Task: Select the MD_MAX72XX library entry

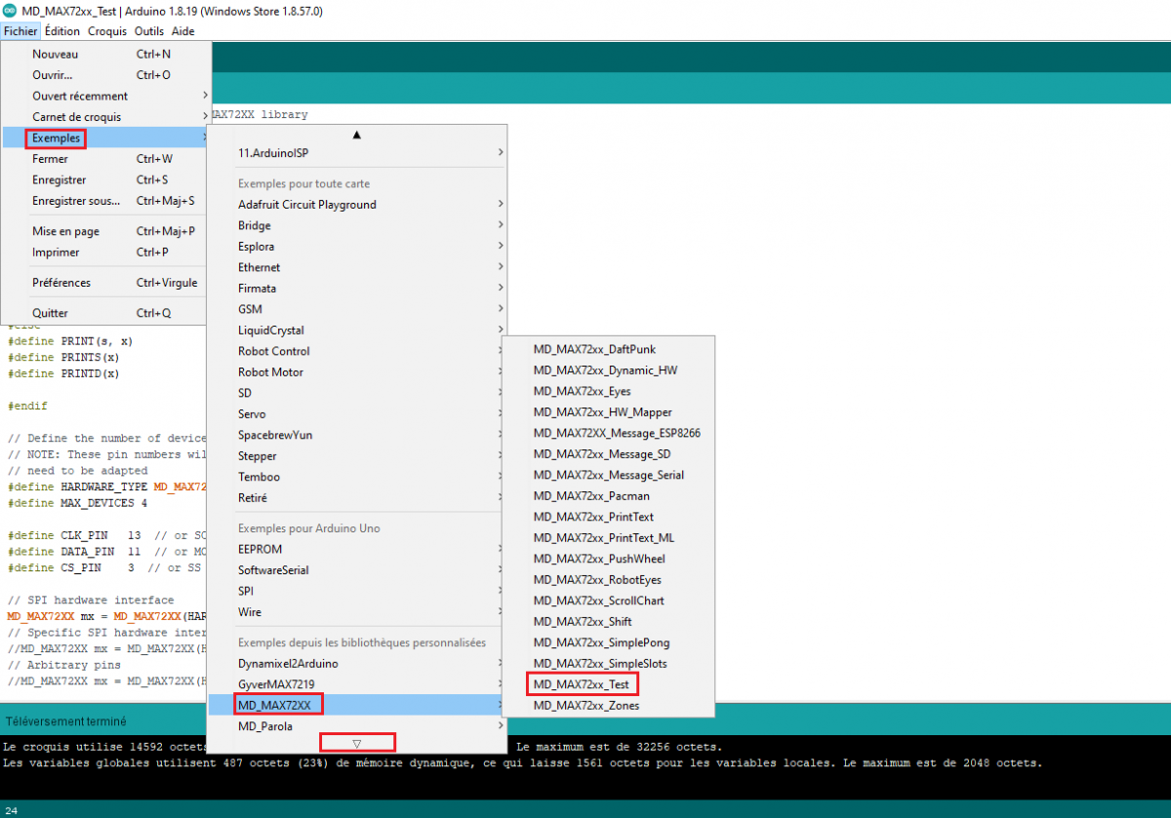Action: pos(356,705)
